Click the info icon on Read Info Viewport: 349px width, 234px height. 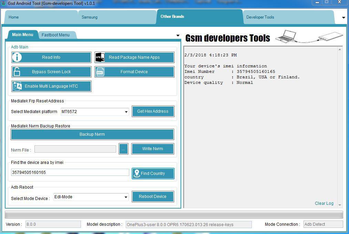[x=17, y=57]
